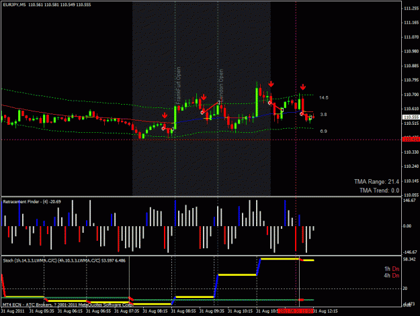The height and width of the screenshot is (316, 420).
Task: Click the 111.070 price scale label
Action: (x=411, y=37)
